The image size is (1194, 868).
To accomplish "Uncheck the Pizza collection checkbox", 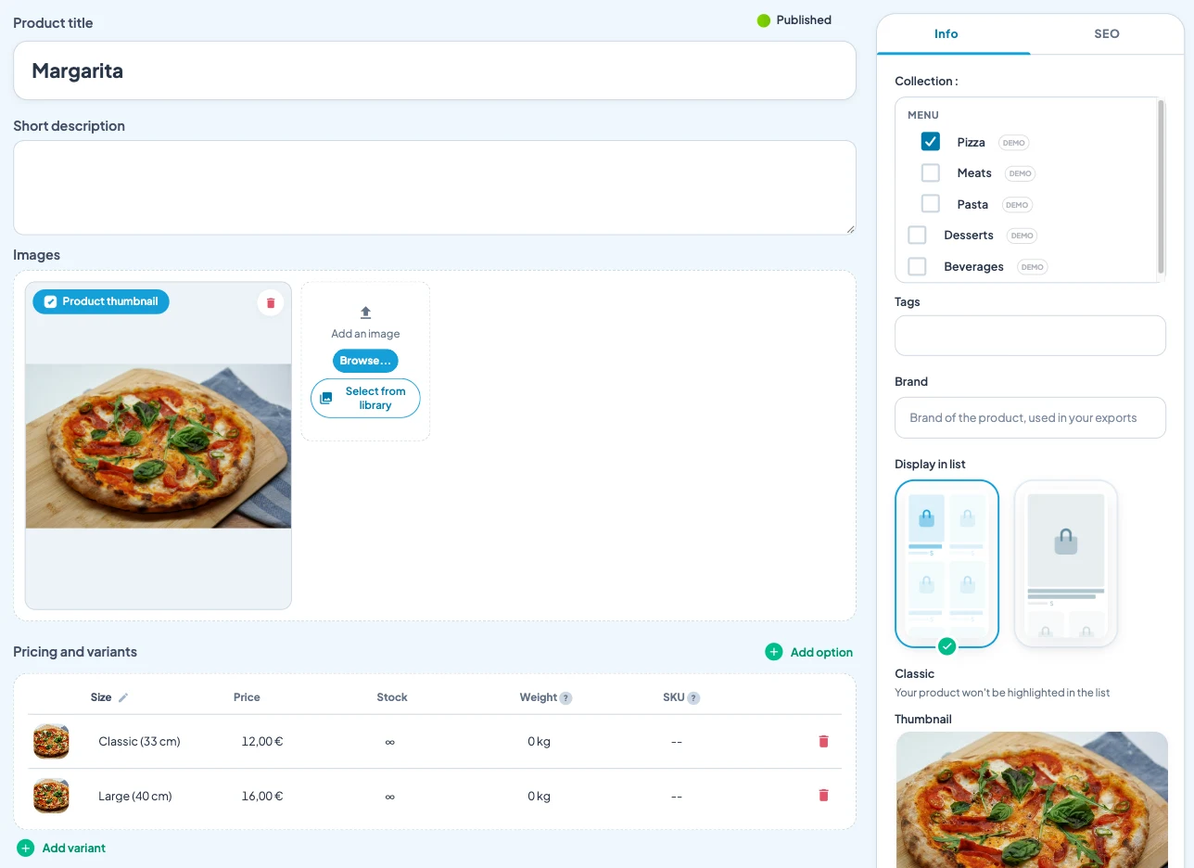I will pos(931,142).
